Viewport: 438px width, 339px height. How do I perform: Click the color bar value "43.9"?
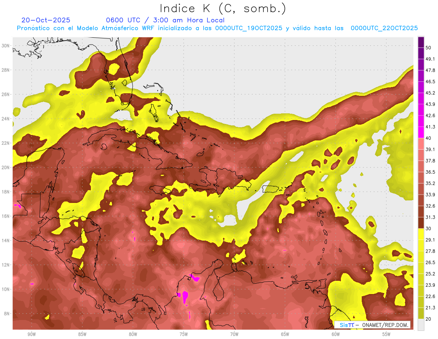click(430, 104)
